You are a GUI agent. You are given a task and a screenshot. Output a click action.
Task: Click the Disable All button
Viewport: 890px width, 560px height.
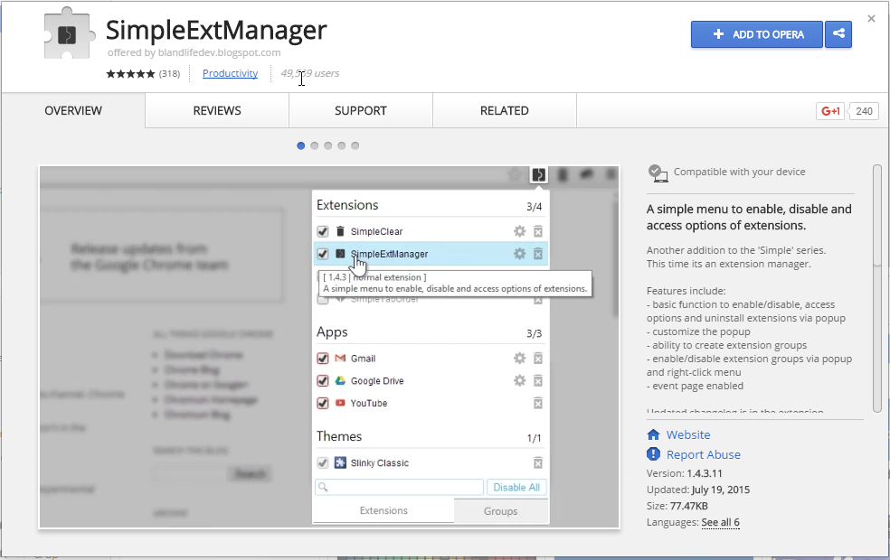[516, 487]
